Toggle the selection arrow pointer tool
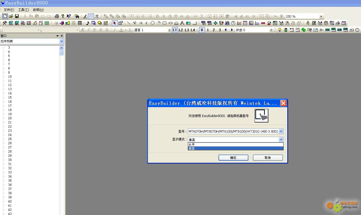Image resolution: width=361 pixels, height=215 pixels. coord(115,23)
